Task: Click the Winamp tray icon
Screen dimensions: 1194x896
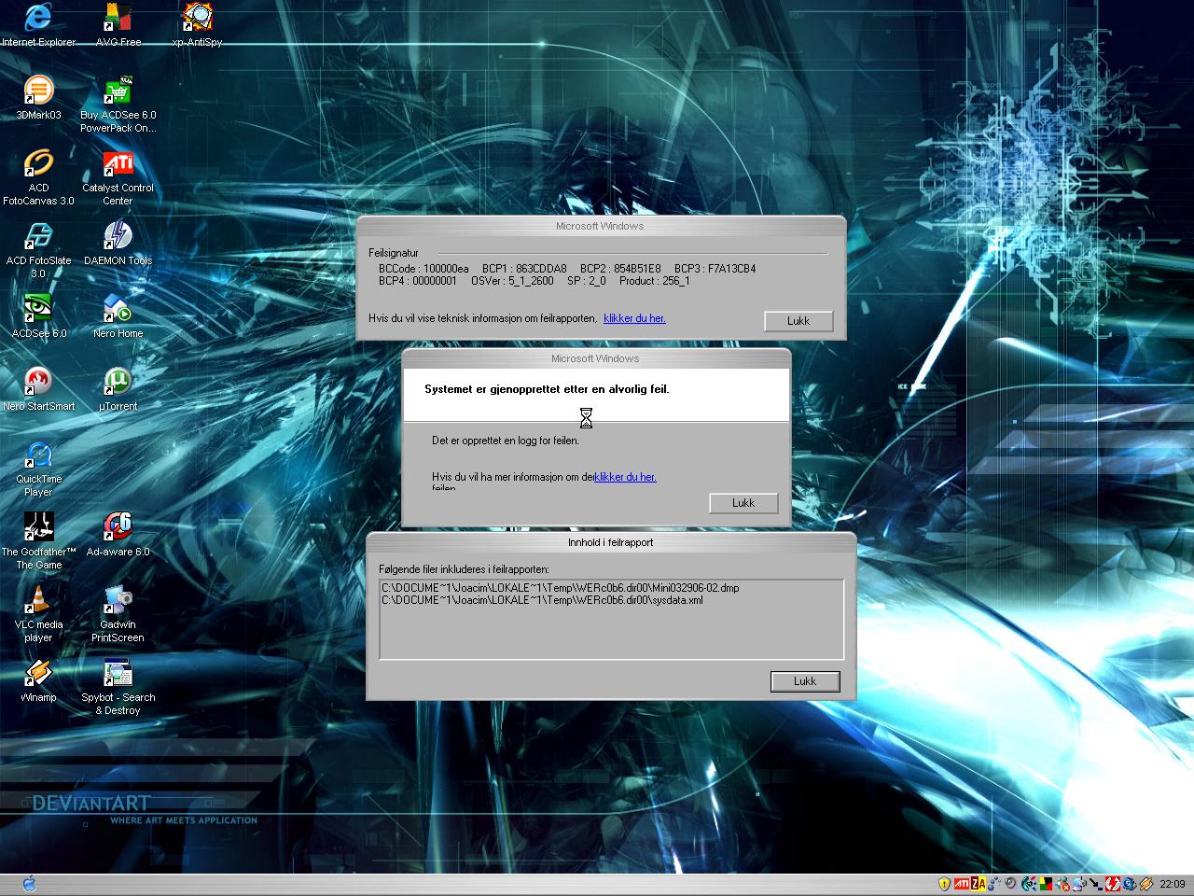Action: pyautogui.click(x=1146, y=883)
